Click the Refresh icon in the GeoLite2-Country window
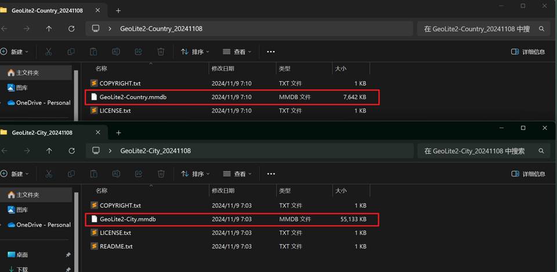 [71, 28]
